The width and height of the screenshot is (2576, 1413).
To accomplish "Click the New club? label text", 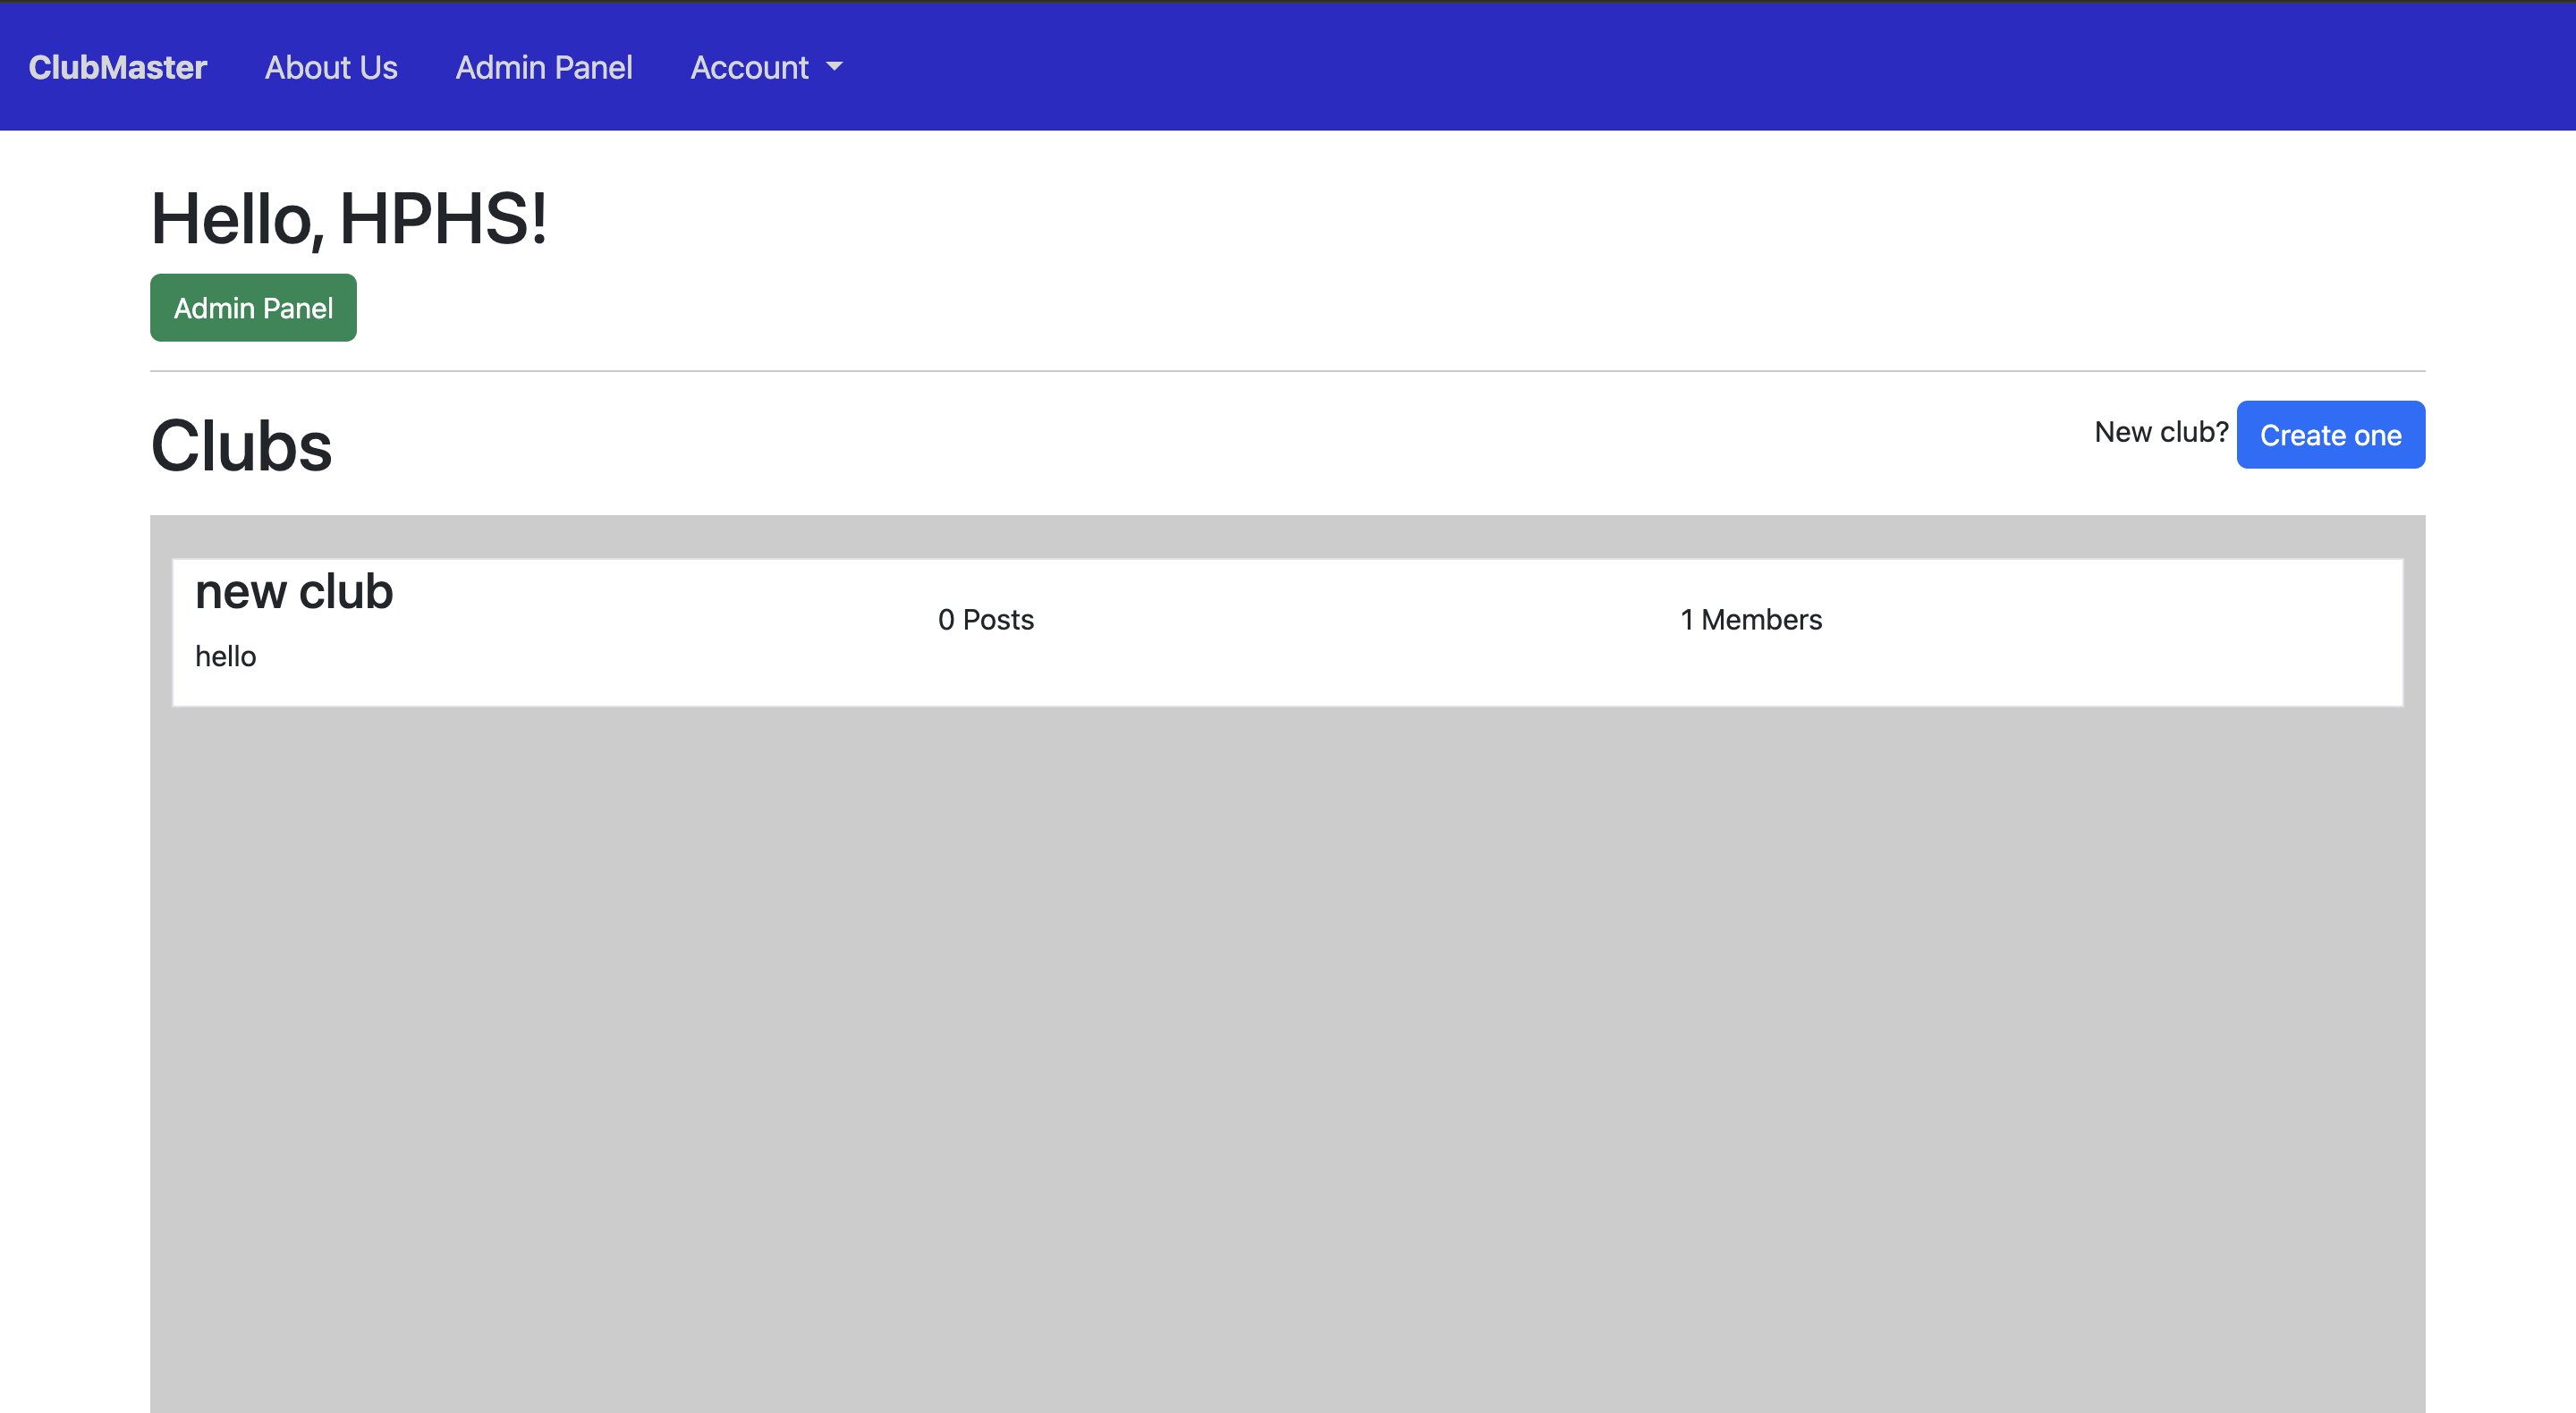I will (2160, 432).
